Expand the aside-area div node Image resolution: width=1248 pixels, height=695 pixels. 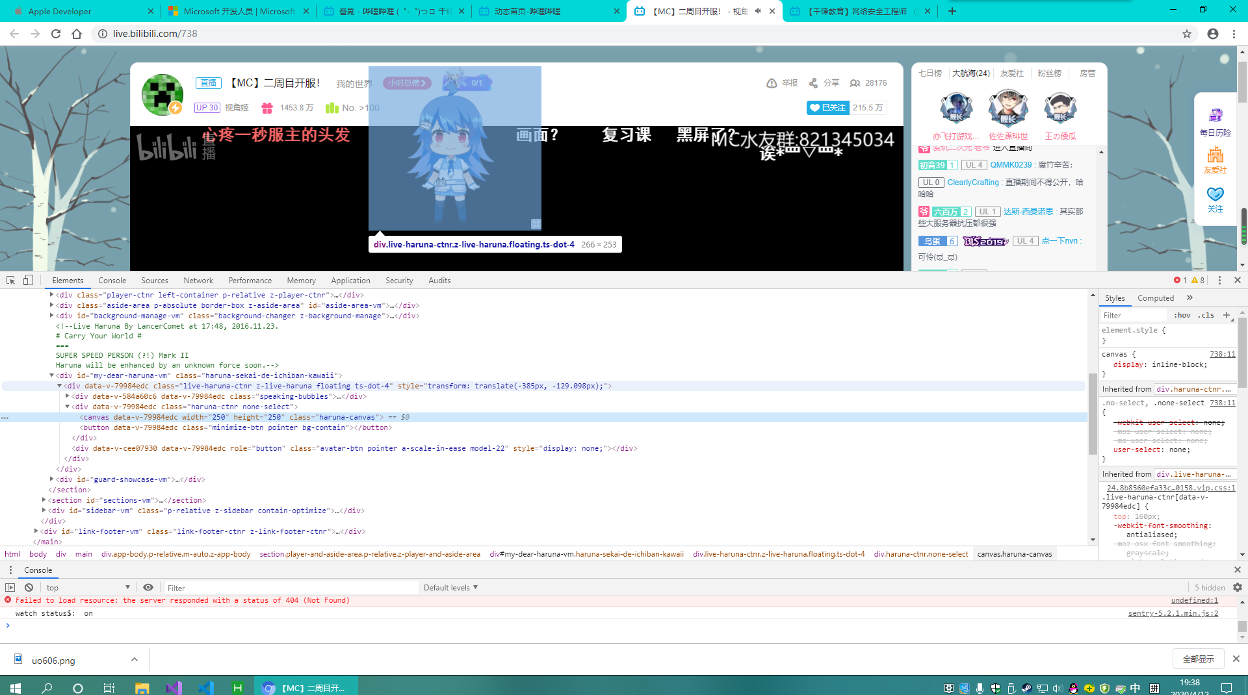click(51, 305)
